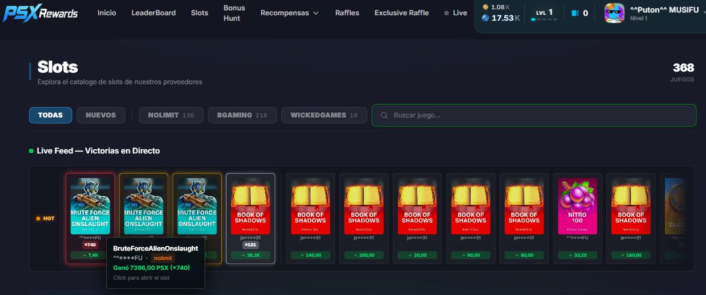The width and height of the screenshot is (706, 295).
Task: Open Book of Shadows card winning 80,00
Action: coord(524,218)
